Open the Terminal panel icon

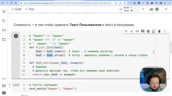4,93
